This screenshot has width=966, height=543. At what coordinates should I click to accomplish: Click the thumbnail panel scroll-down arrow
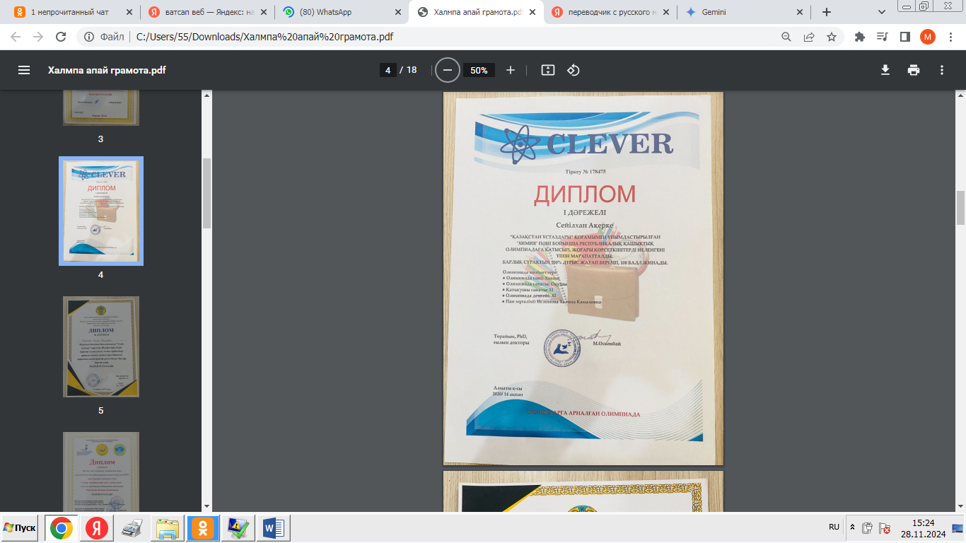206,506
